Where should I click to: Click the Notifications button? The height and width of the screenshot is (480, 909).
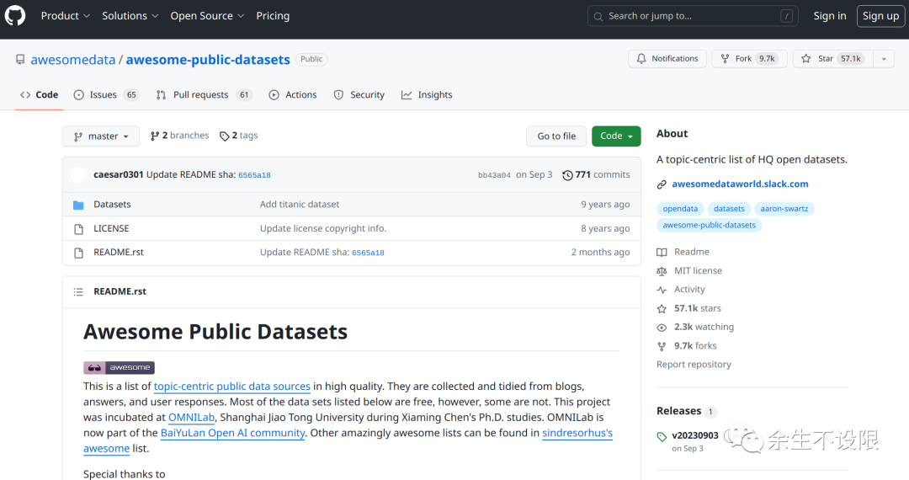click(667, 59)
